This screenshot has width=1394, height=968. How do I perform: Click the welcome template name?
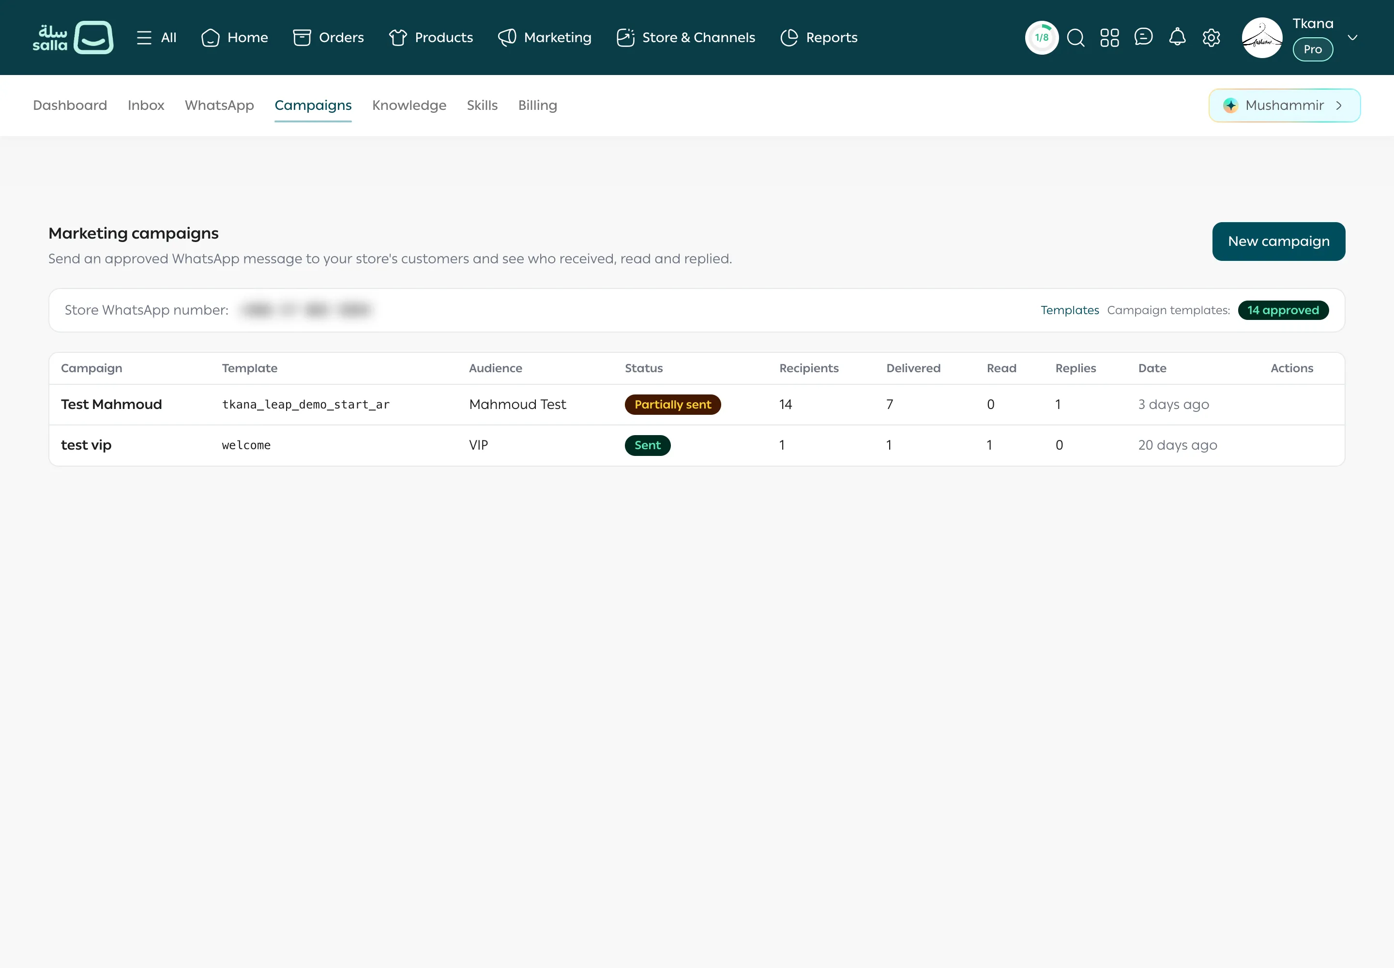(246, 445)
